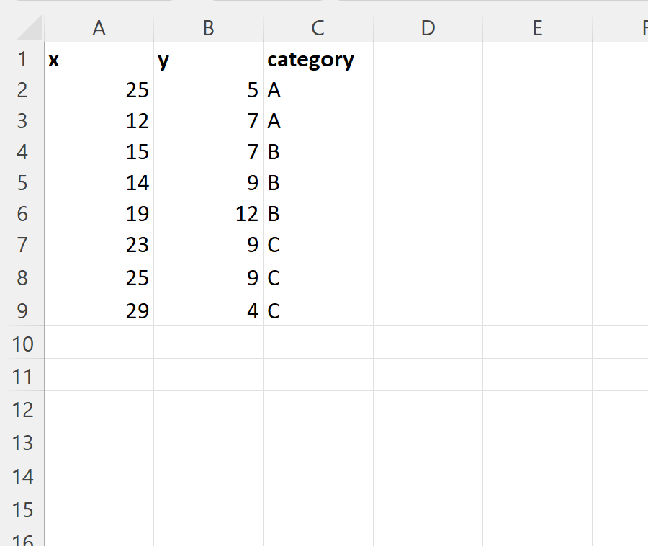Select column A header
The height and width of the screenshot is (546, 648).
click(x=99, y=28)
